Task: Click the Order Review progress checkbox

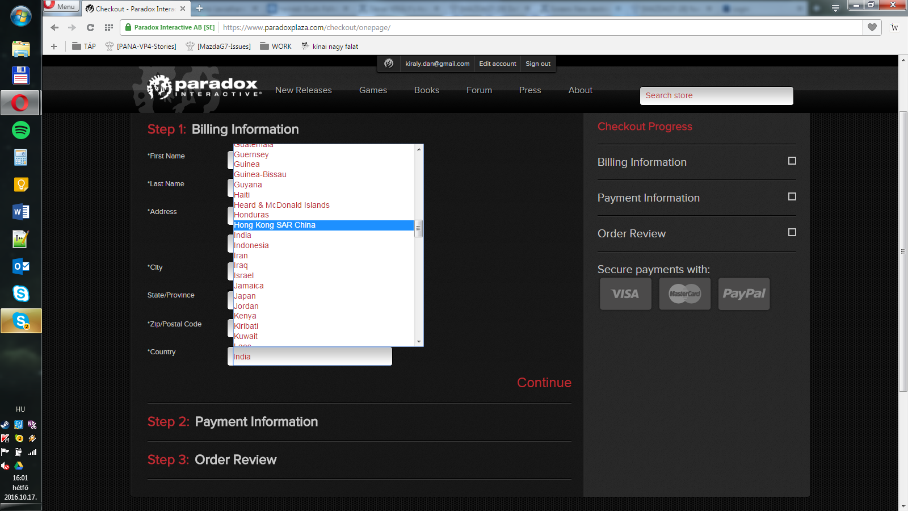Action: [792, 233]
